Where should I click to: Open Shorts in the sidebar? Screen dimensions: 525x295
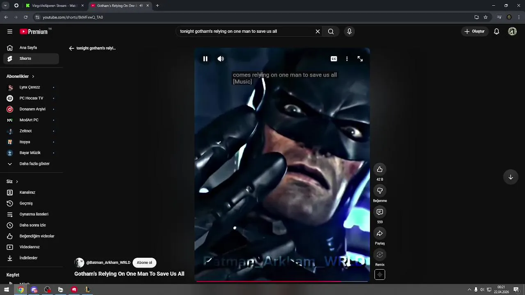[31, 59]
